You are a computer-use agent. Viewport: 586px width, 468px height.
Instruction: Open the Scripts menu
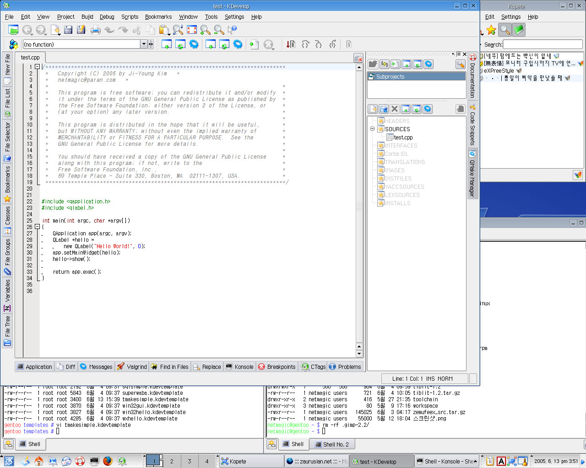coord(130,17)
